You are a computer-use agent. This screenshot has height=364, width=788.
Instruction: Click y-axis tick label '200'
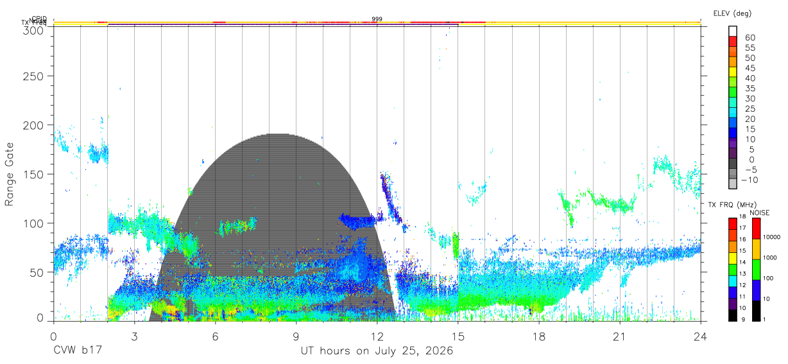tap(33, 125)
